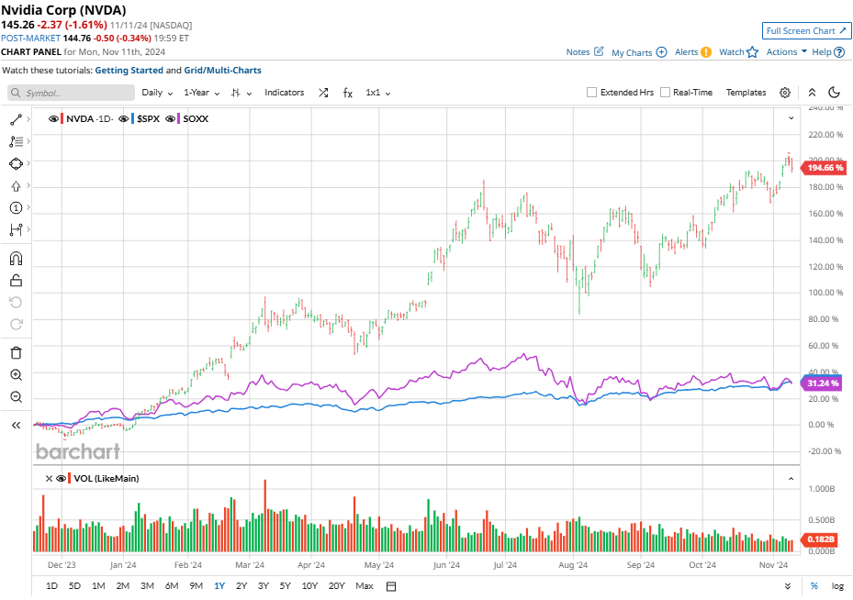Click the shuffle compare symbols icon

point(323,93)
